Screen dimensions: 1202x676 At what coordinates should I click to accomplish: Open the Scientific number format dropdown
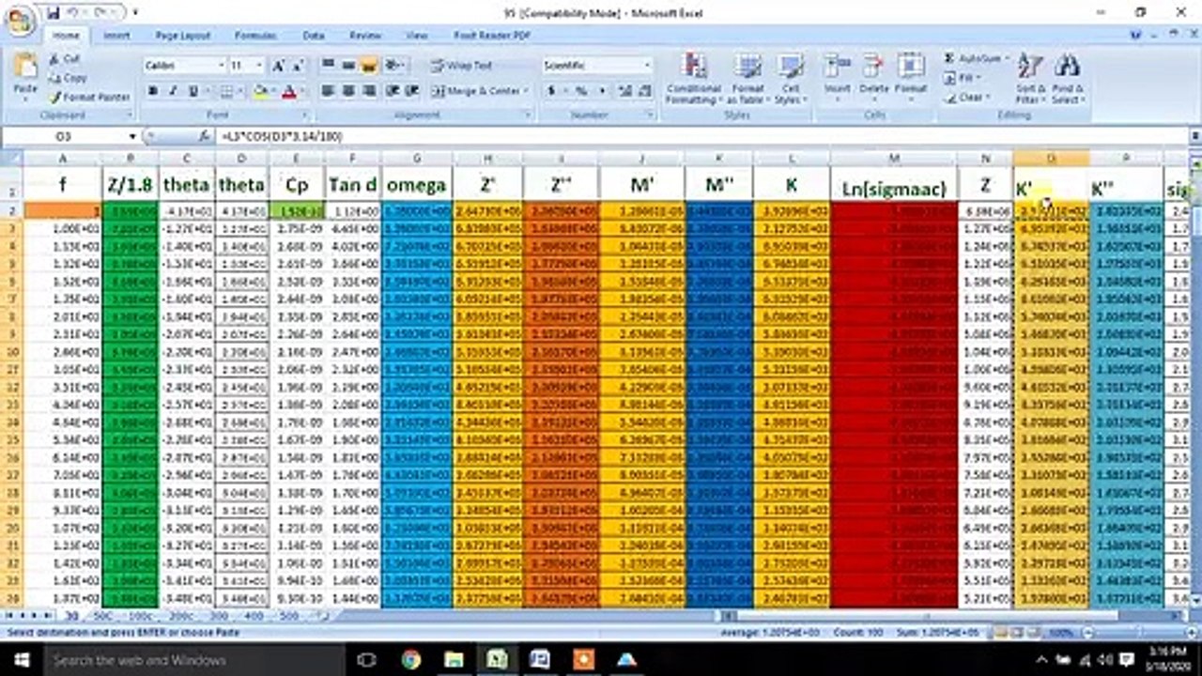point(647,66)
